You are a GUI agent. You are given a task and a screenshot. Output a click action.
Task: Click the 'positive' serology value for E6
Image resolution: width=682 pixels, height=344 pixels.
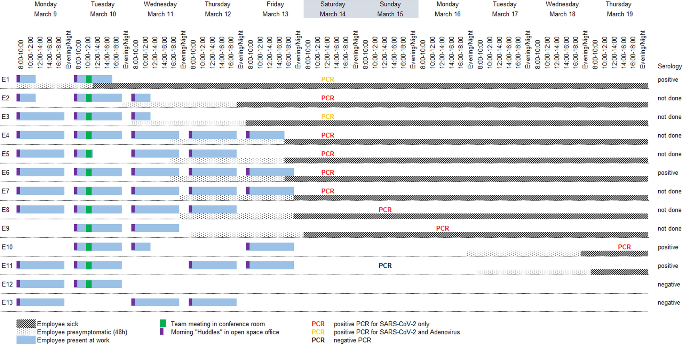668,173
